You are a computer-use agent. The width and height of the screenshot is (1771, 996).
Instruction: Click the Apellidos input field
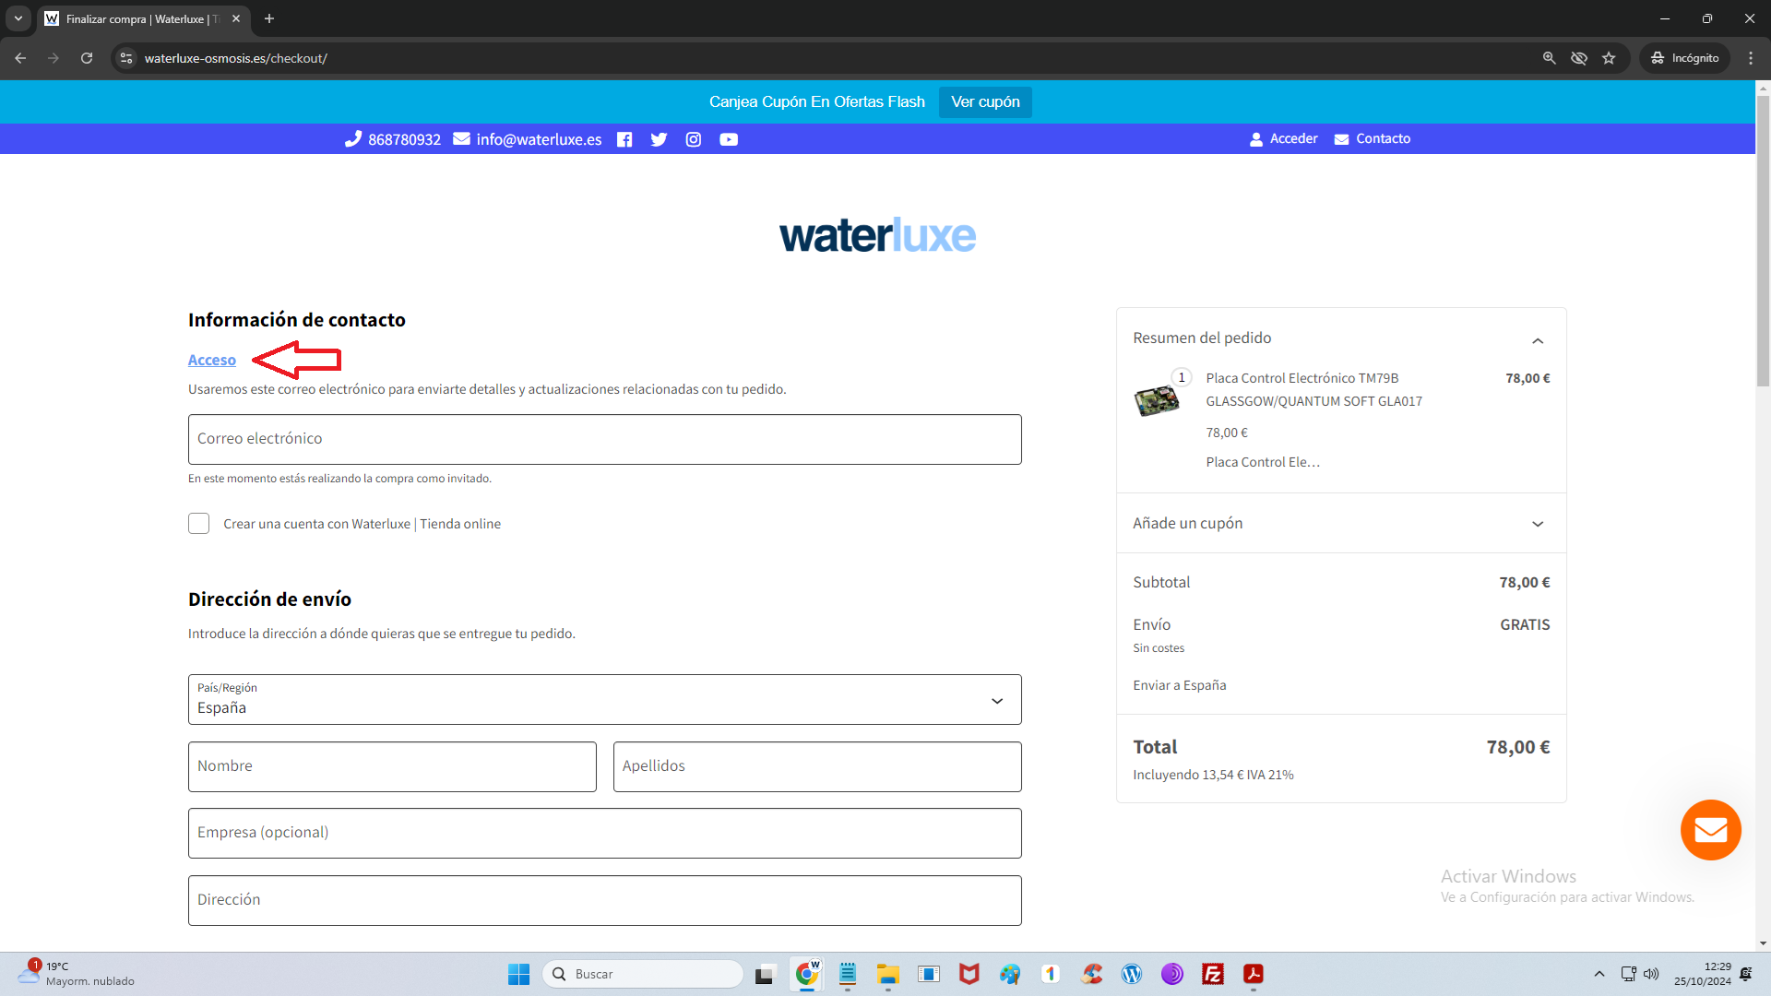(817, 766)
